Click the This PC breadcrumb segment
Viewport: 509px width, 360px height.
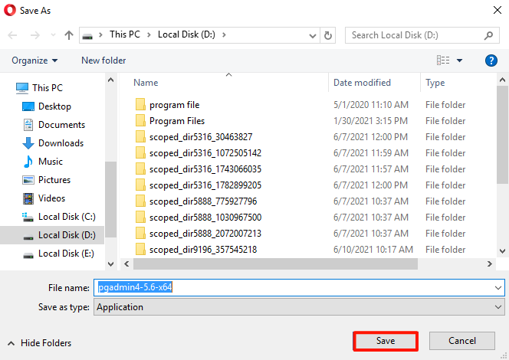click(x=125, y=34)
